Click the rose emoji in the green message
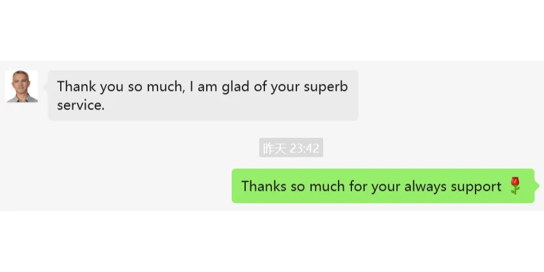This screenshot has height=272, width=544. tap(515, 186)
